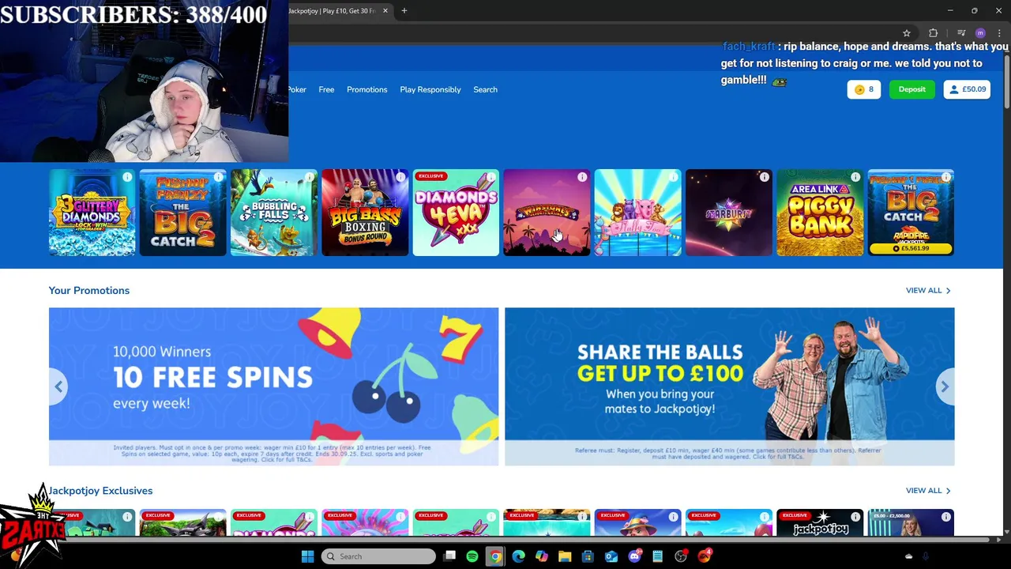
Task: Launch Big Catch 2 Rapidfire Jackpots game
Action: coord(911,213)
